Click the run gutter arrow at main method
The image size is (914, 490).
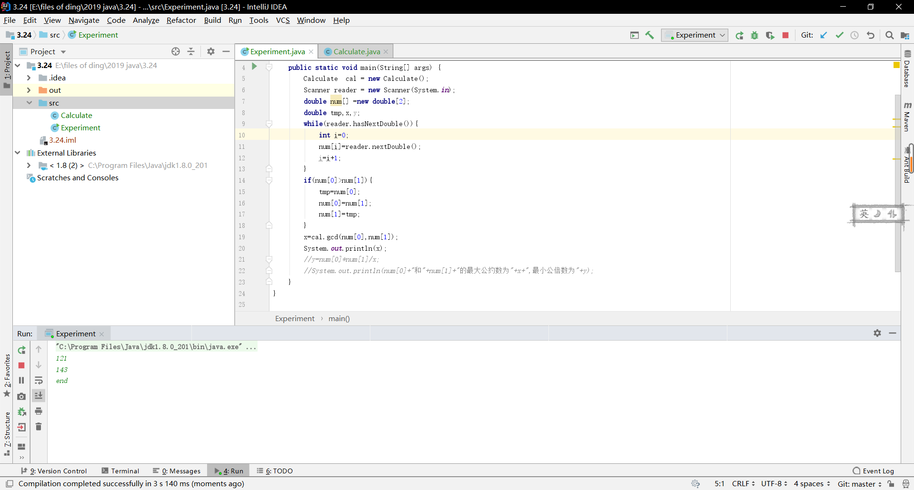pyautogui.click(x=254, y=67)
